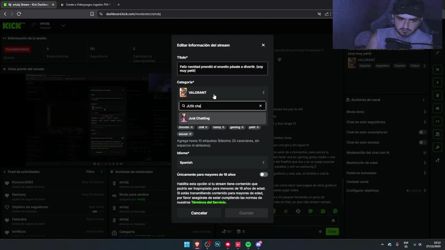The image size is (445, 250).
Task: Open the Idioma Spanish dropdown
Action: click(222, 162)
